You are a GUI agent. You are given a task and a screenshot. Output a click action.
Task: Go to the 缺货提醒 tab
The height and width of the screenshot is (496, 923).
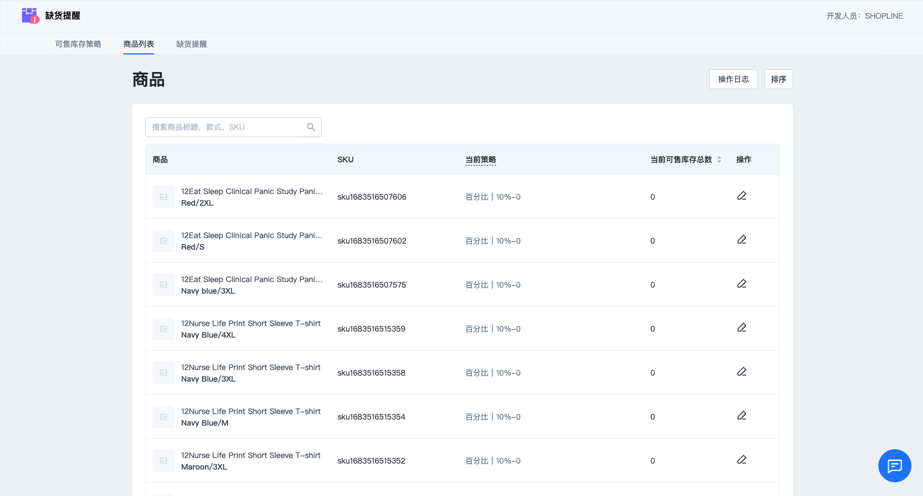(x=192, y=44)
